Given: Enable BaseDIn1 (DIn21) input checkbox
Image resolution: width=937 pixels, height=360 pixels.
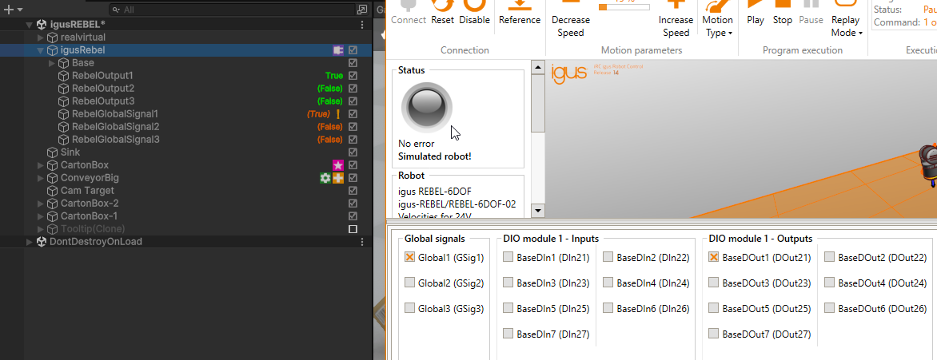Looking at the screenshot, I should coord(508,257).
